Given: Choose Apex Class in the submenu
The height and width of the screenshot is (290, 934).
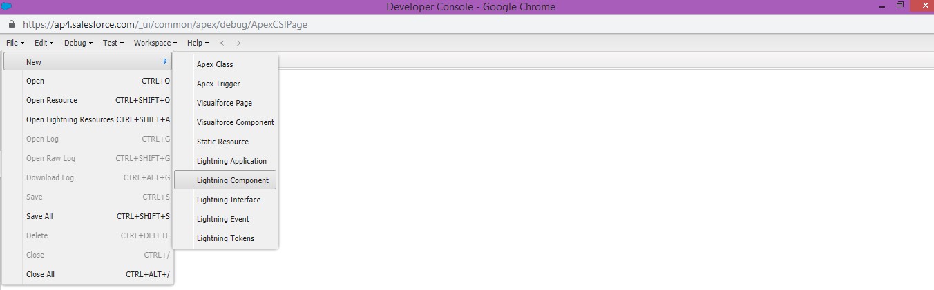Looking at the screenshot, I should [x=215, y=64].
